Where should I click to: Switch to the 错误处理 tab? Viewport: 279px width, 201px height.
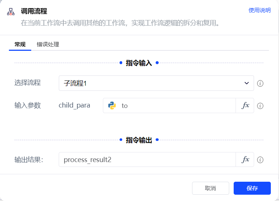click(48, 45)
